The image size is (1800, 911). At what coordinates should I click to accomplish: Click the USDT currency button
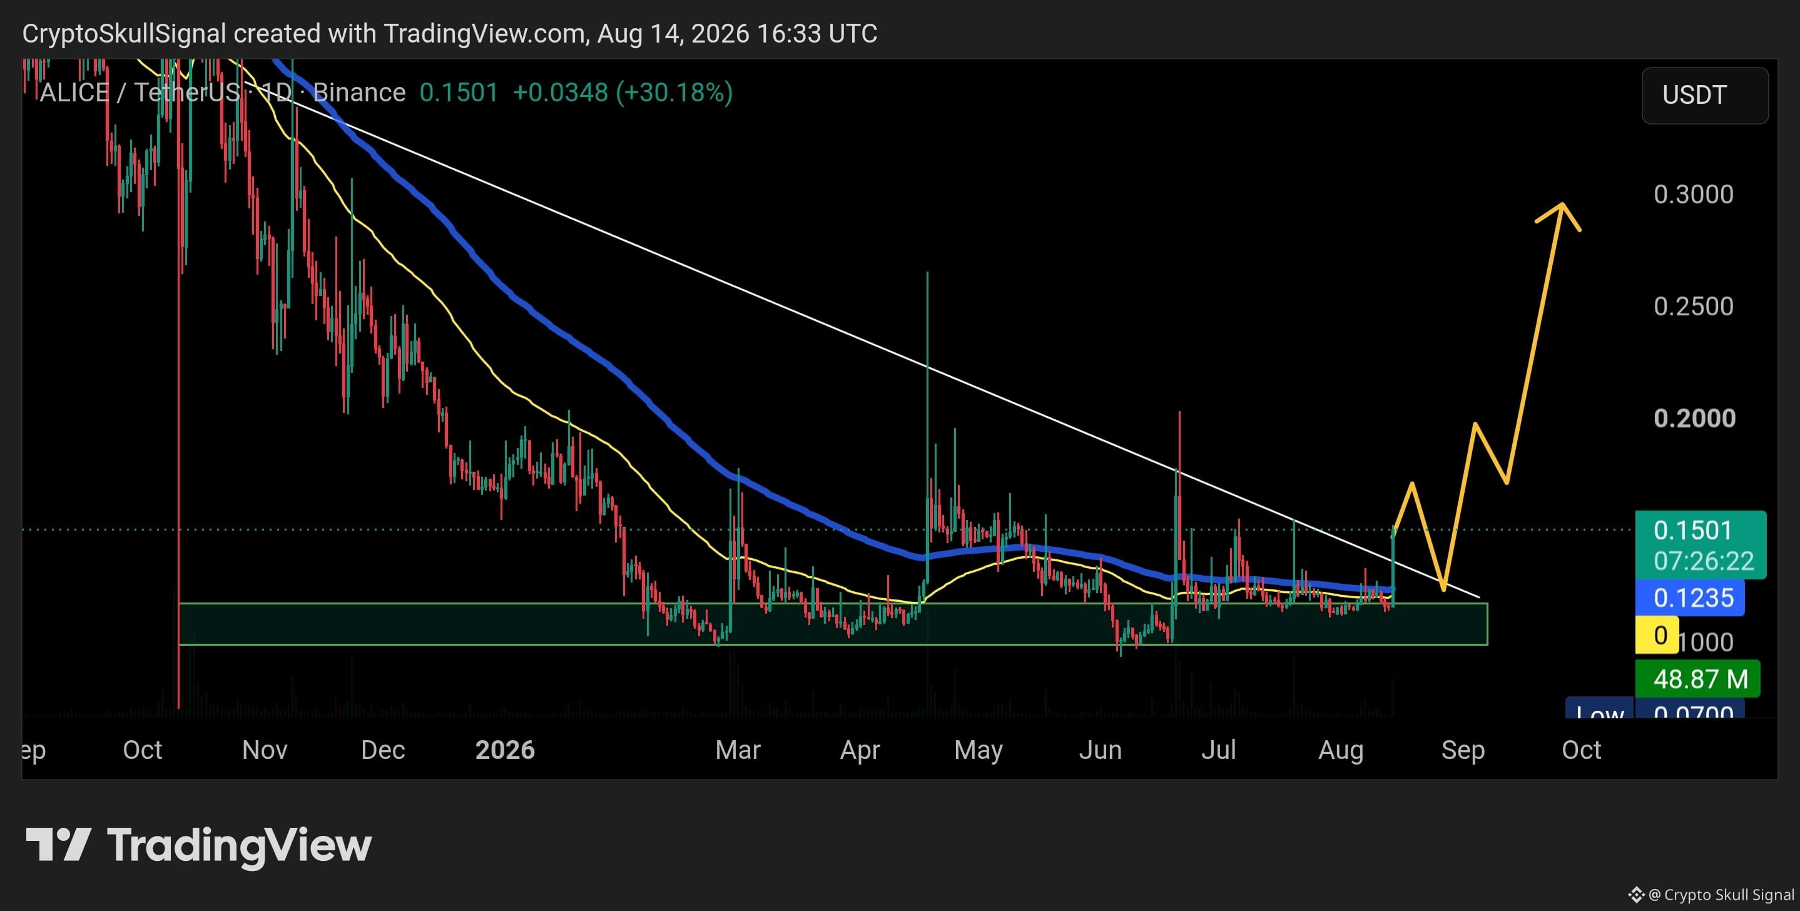click(x=1704, y=95)
